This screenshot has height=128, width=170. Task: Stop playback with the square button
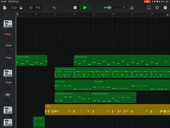tap(75, 8)
